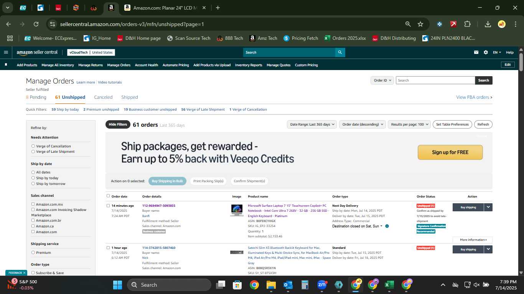Click the Refresh orders button

coord(483,124)
